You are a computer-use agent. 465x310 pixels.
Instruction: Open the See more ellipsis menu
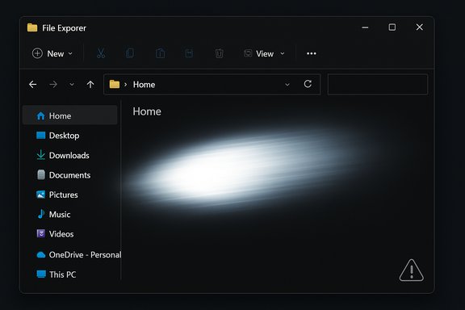coord(312,54)
